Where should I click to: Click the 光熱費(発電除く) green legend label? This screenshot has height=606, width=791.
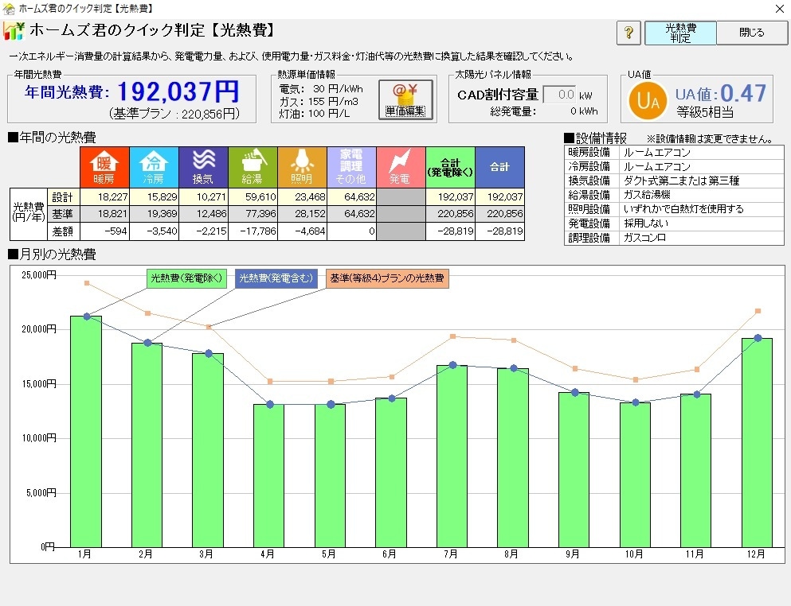pos(186,278)
